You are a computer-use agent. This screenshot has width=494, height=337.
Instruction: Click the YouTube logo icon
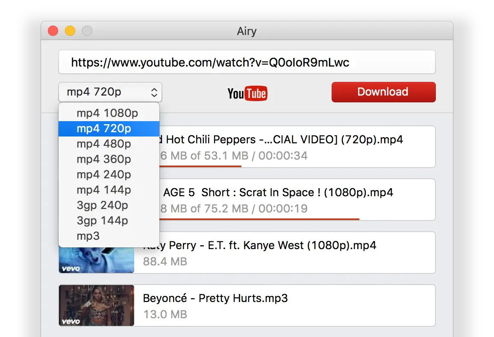pyautogui.click(x=247, y=93)
